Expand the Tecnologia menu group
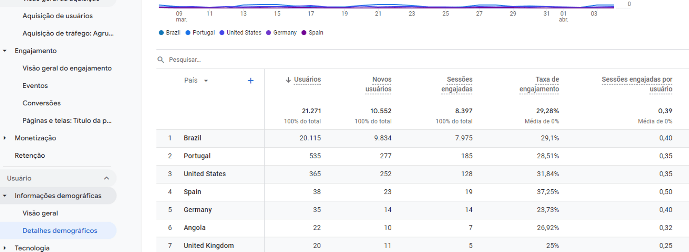This screenshot has height=252, width=689. [5, 248]
